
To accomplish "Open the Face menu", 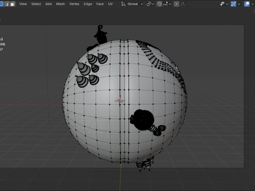I will pyautogui.click(x=100, y=4).
